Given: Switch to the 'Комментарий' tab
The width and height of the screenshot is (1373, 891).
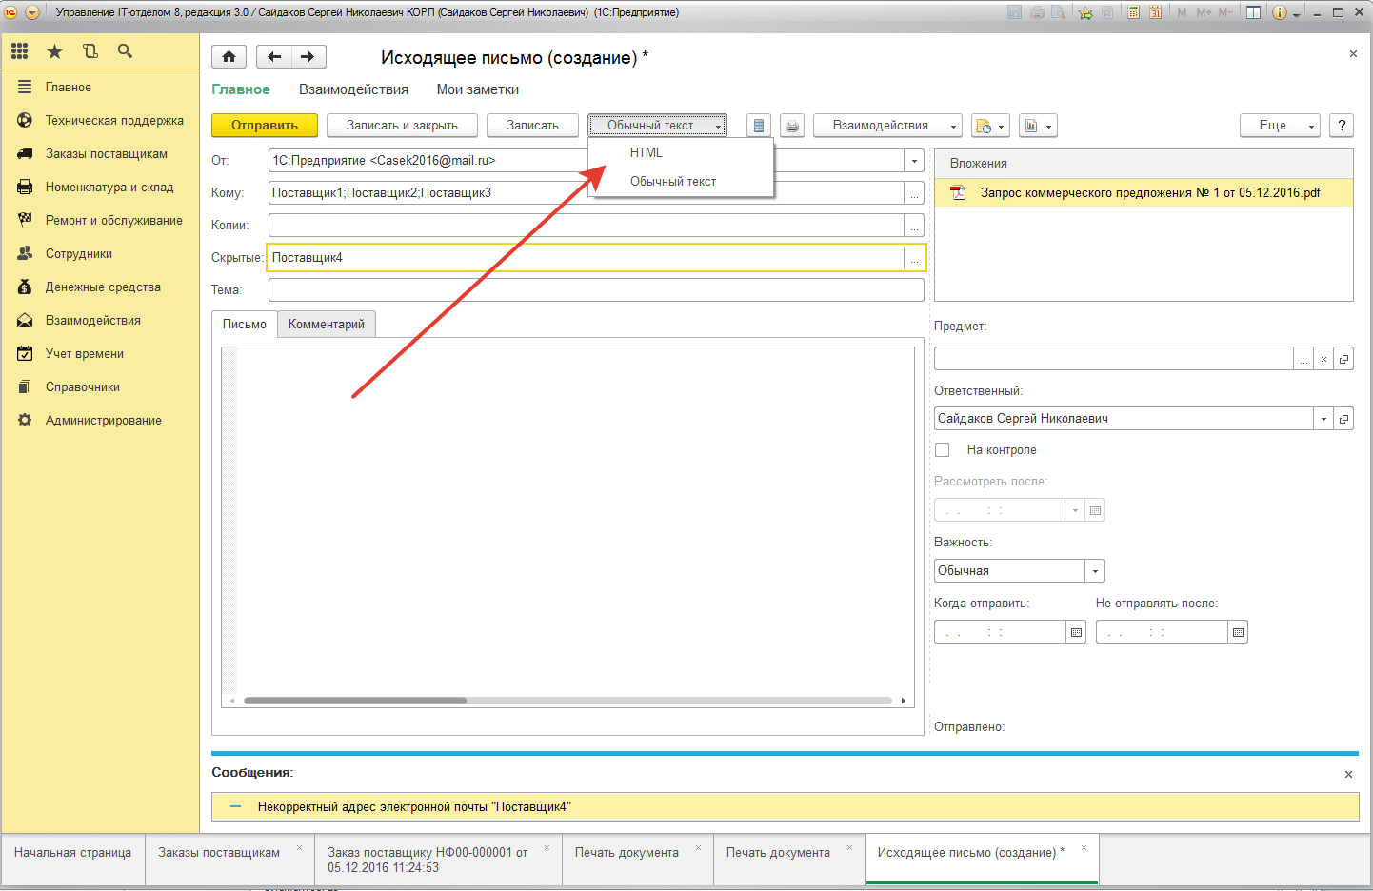Looking at the screenshot, I should click(326, 325).
